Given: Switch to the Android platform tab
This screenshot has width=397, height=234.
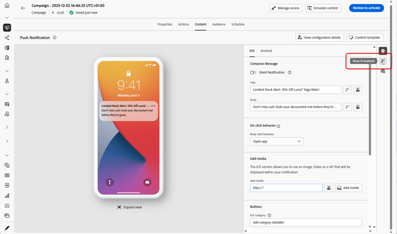Looking at the screenshot, I should click(x=266, y=51).
